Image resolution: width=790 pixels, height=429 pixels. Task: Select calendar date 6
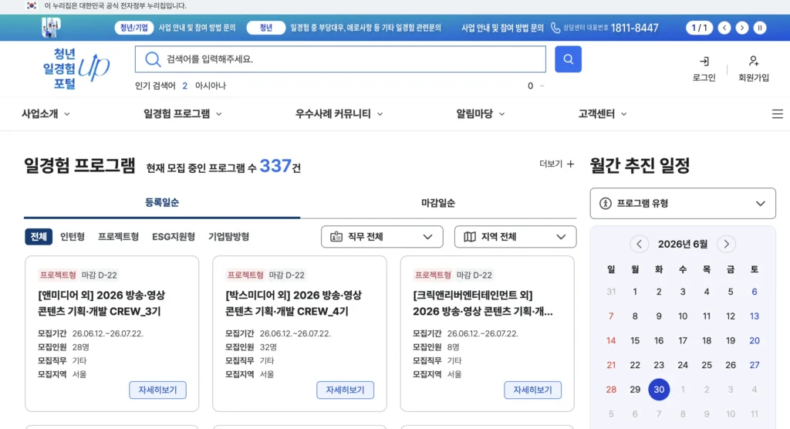755,292
